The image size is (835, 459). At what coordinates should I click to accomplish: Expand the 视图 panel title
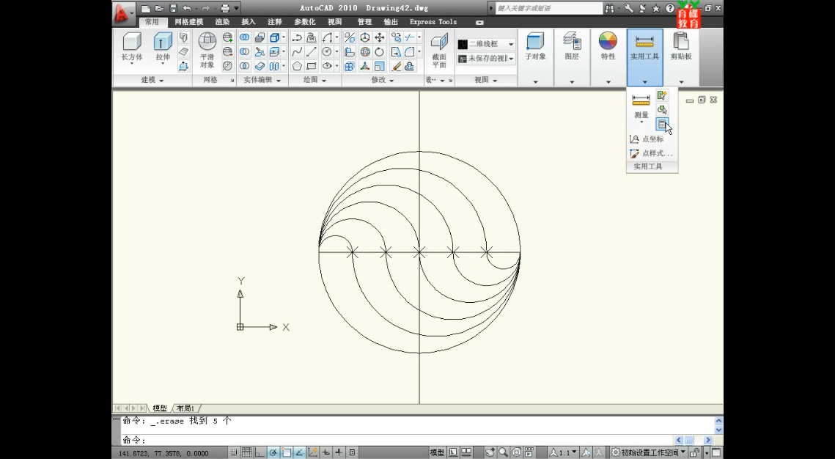pos(485,80)
